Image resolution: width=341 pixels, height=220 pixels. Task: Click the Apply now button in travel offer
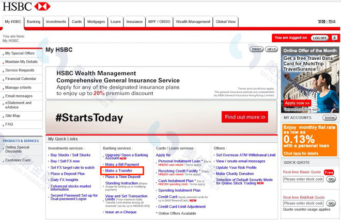(x=297, y=103)
